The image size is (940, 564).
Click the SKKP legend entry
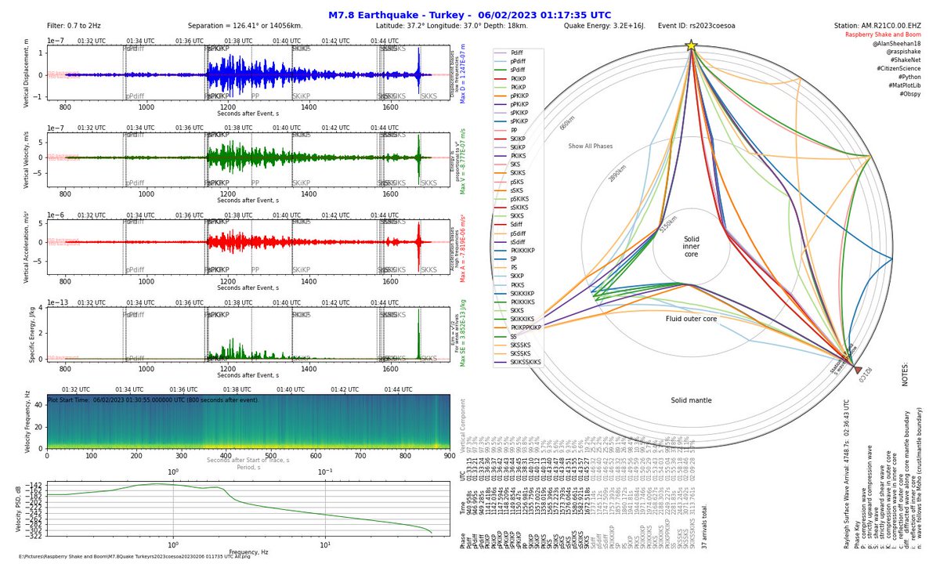coord(511,277)
